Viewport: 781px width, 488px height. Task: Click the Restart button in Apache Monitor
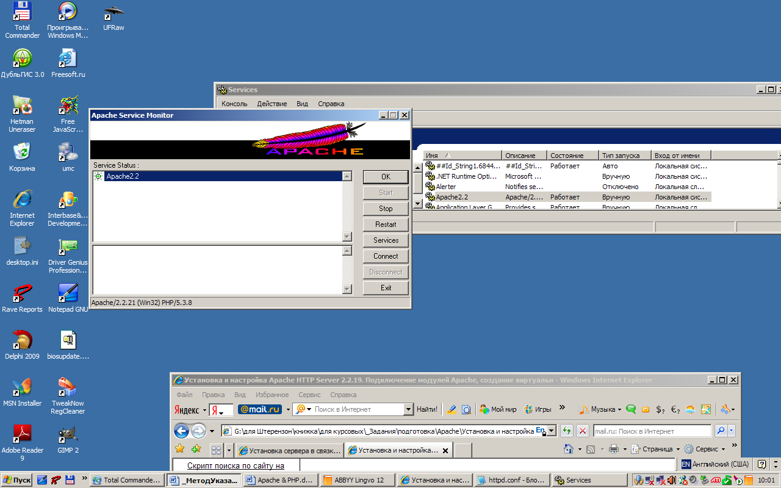point(386,224)
